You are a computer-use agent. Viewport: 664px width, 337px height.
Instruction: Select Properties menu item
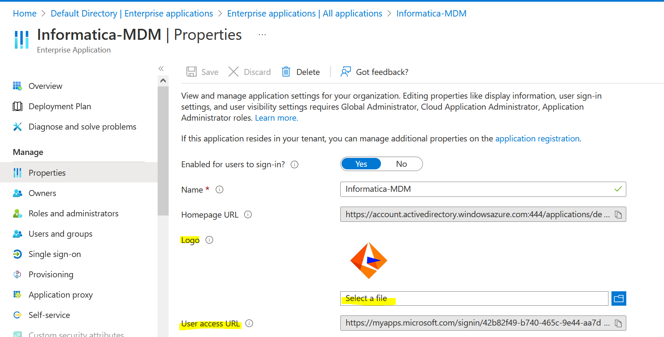tap(79, 173)
